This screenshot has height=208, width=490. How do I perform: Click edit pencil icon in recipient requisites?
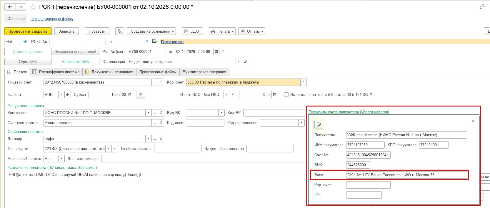pos(319,125)
